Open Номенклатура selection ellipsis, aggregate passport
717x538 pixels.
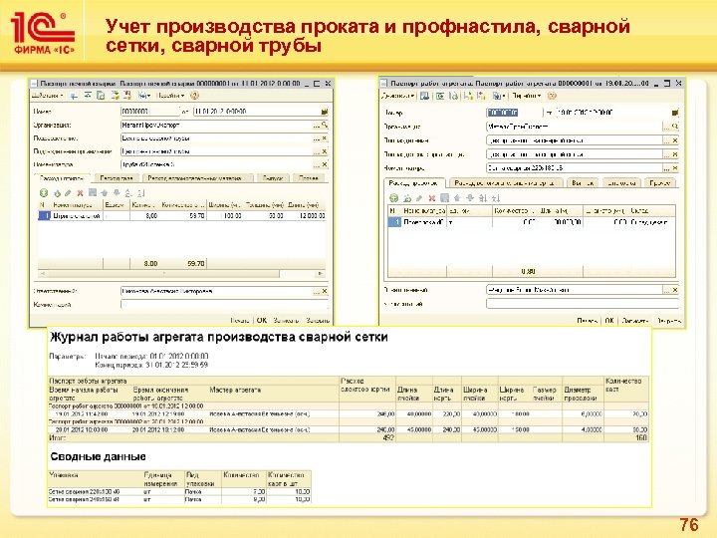[x=666, y=168]
